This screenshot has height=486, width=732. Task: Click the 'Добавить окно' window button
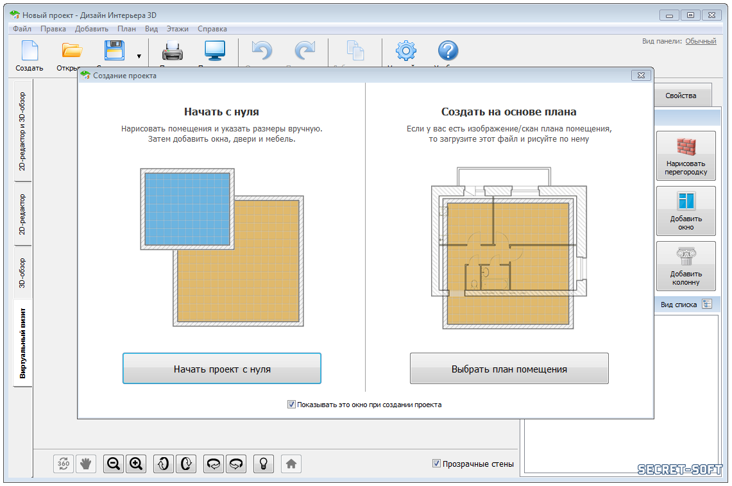[x=686, y=211]
